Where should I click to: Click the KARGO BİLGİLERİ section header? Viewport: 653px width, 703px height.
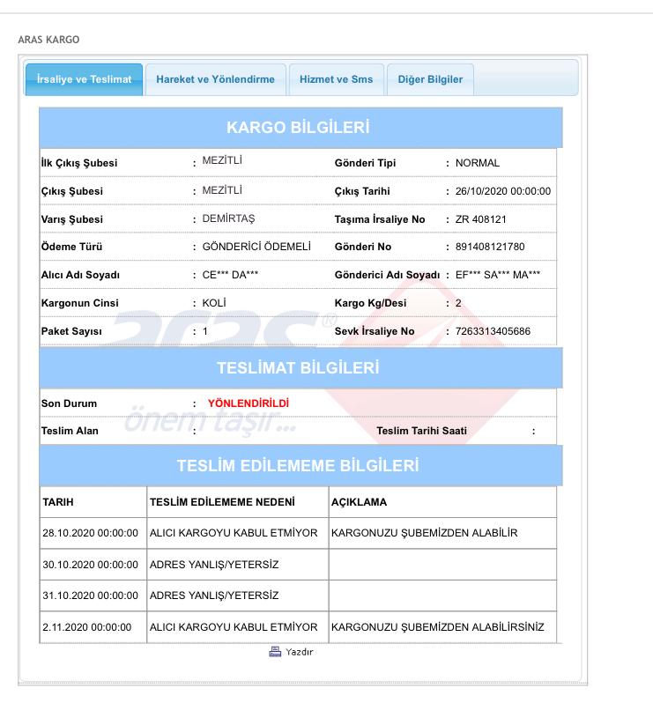(301, 128)
